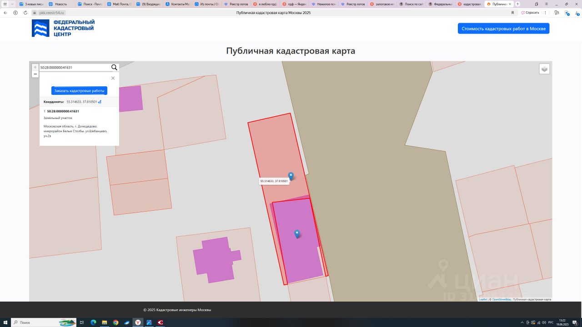Click the upper blue map marker
This screenshot has width=582, height=327.
coord(291,176)
